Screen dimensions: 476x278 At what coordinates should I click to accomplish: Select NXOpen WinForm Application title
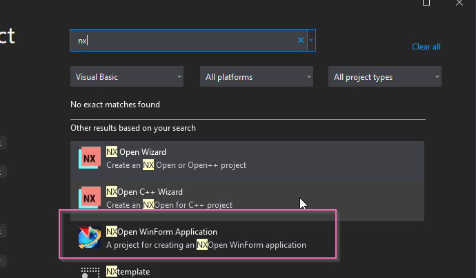[x=161, y=232]
